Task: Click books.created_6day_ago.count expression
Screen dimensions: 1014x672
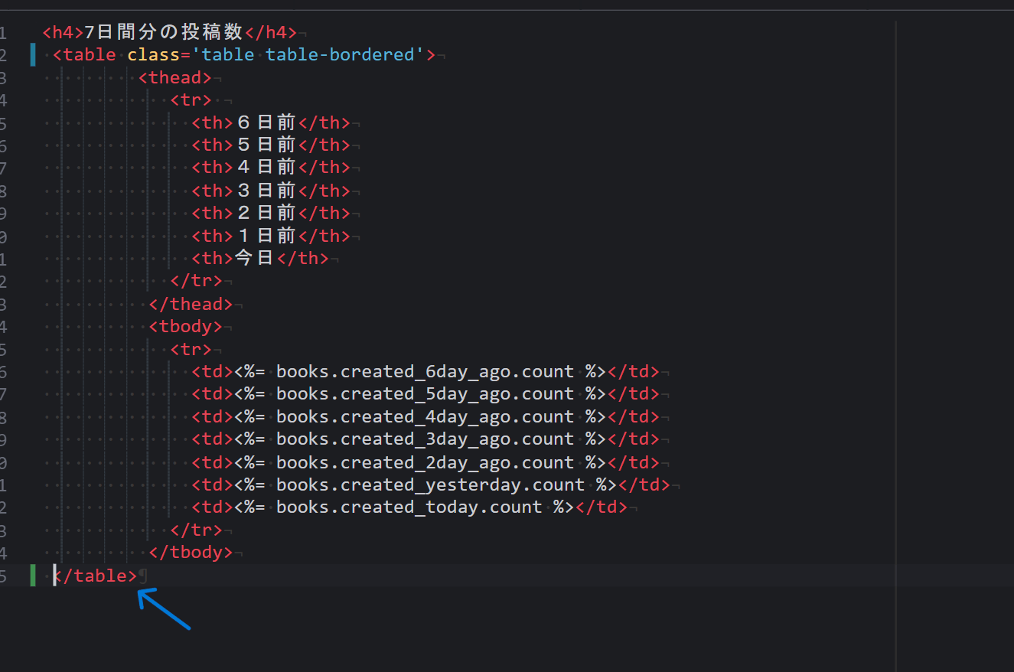Action: (x=425, y=372)
